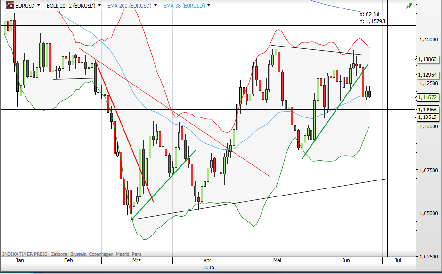Click the 1,10968 price level tag
This screenshot has width=442, height=274.
pos(427,110)
